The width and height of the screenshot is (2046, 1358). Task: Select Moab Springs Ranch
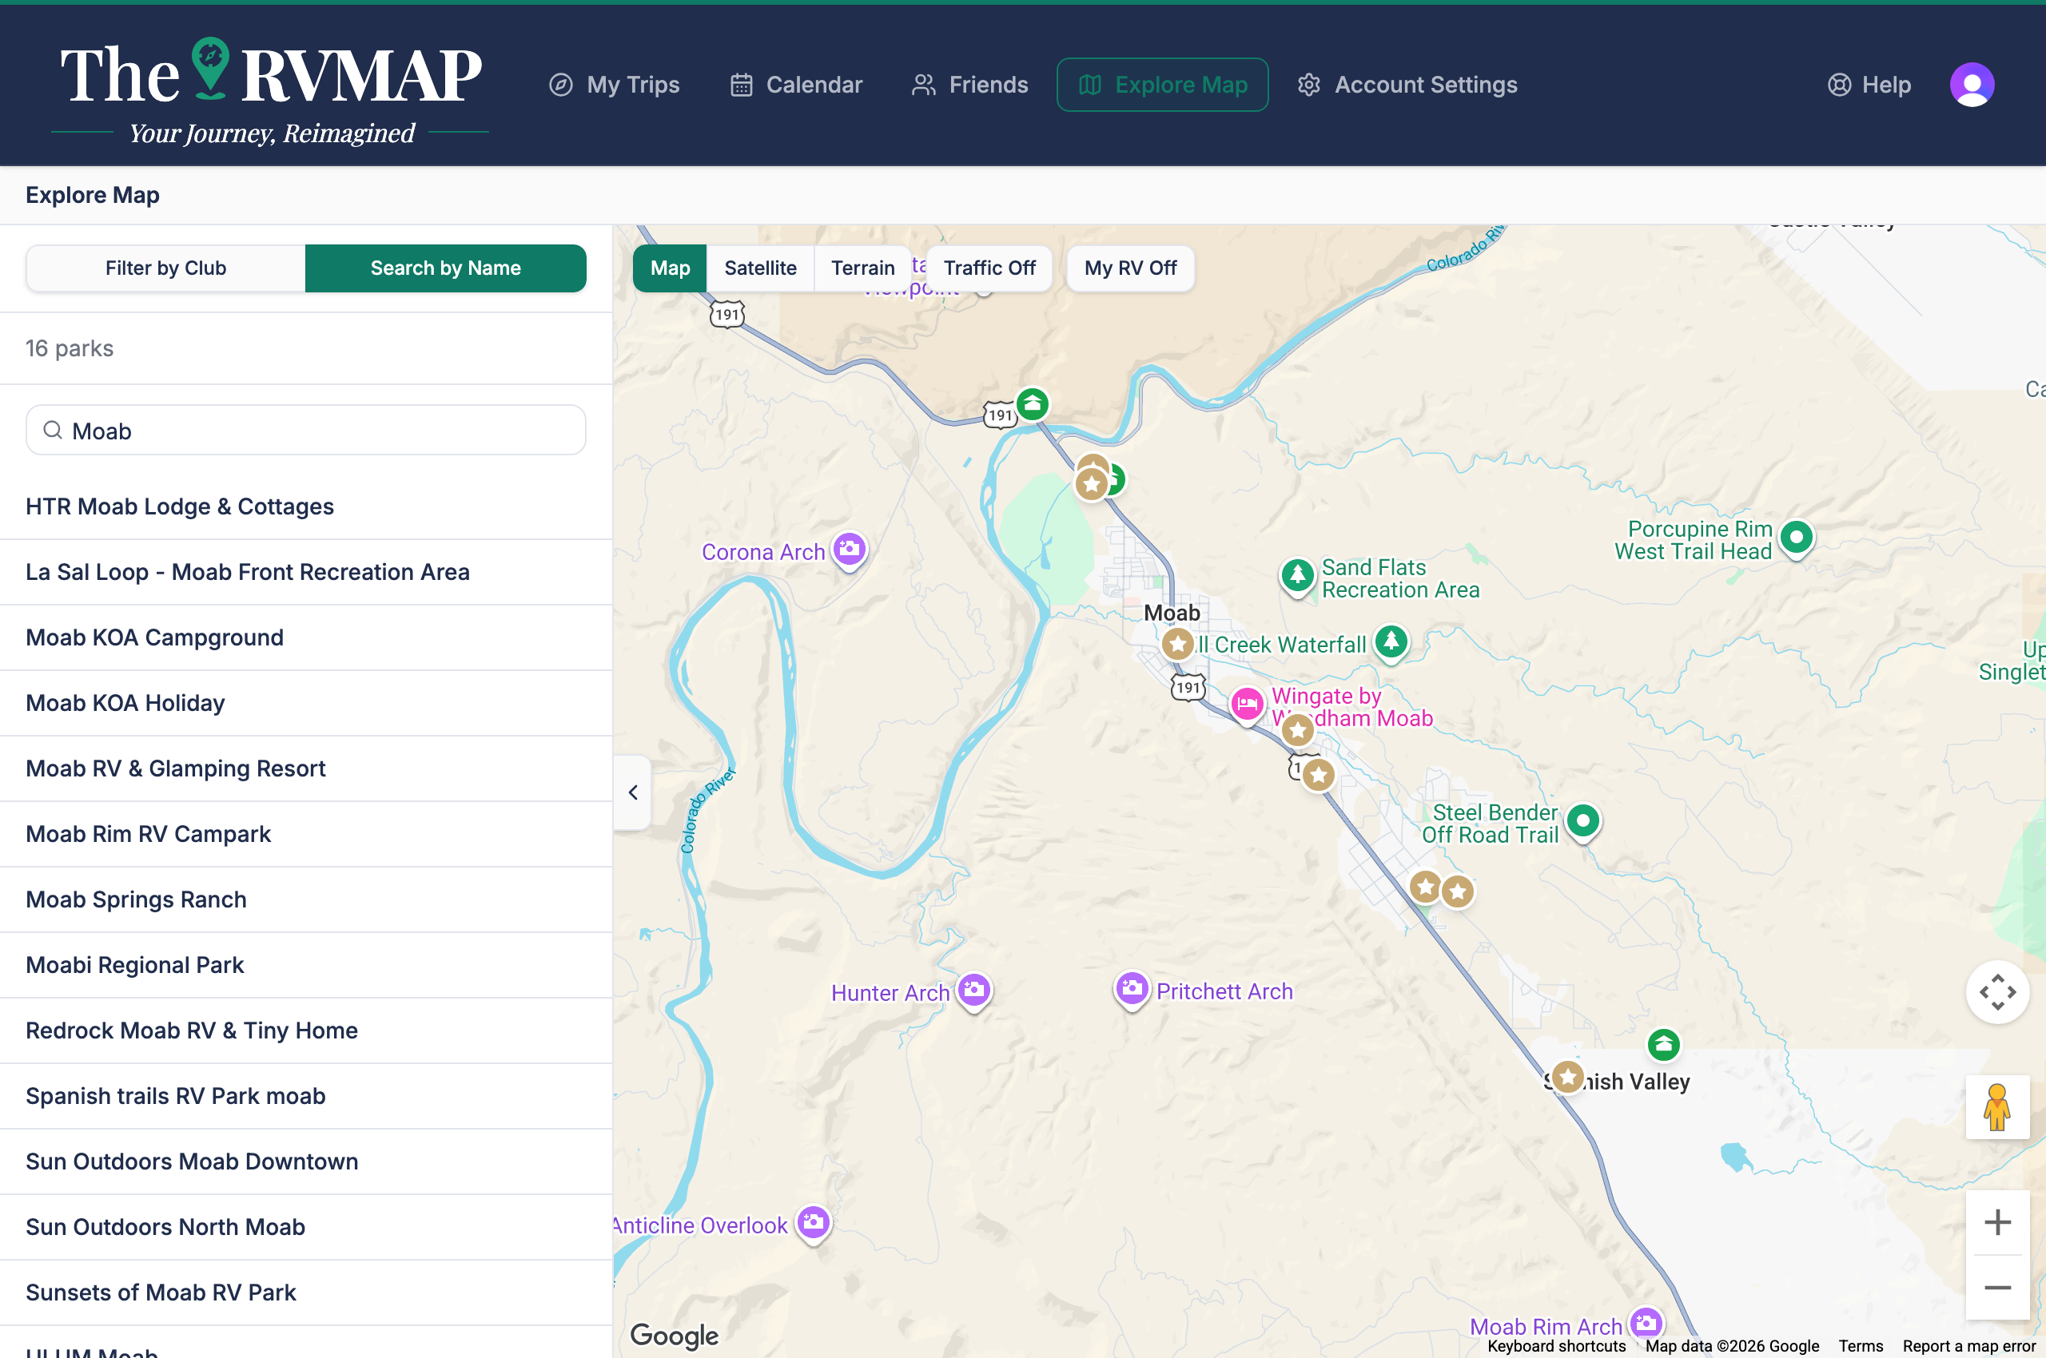pos(306,899)
